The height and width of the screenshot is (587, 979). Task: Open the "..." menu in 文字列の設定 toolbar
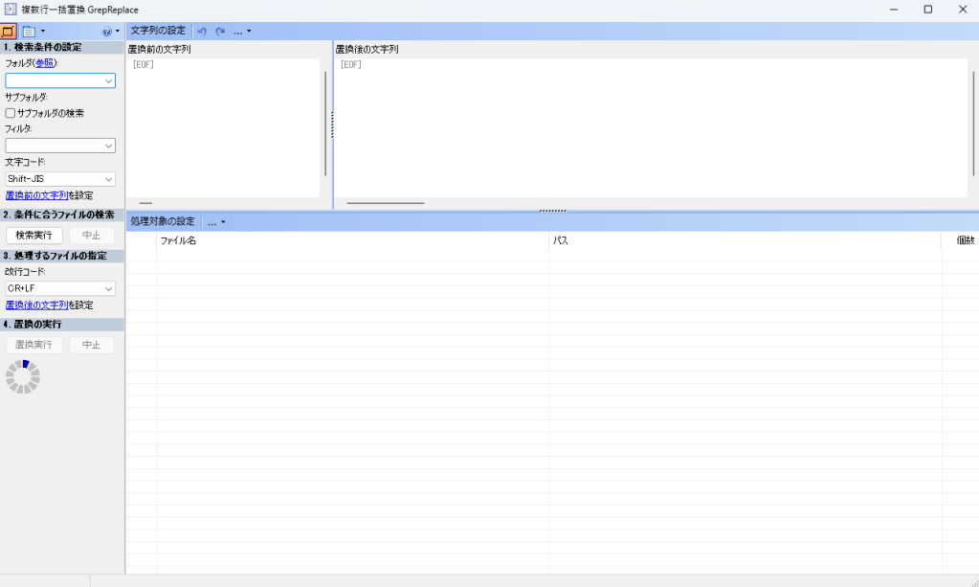click(x=242, y=31)
